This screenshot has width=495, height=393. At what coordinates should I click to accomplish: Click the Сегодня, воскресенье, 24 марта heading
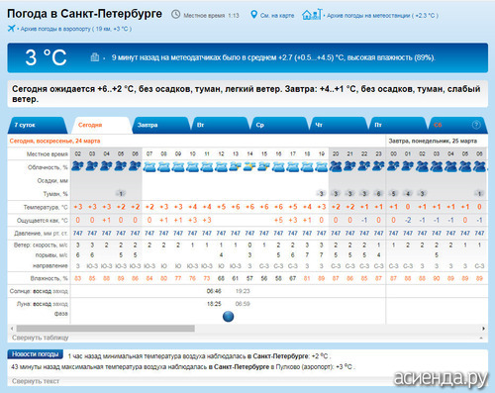click(54, 141)
